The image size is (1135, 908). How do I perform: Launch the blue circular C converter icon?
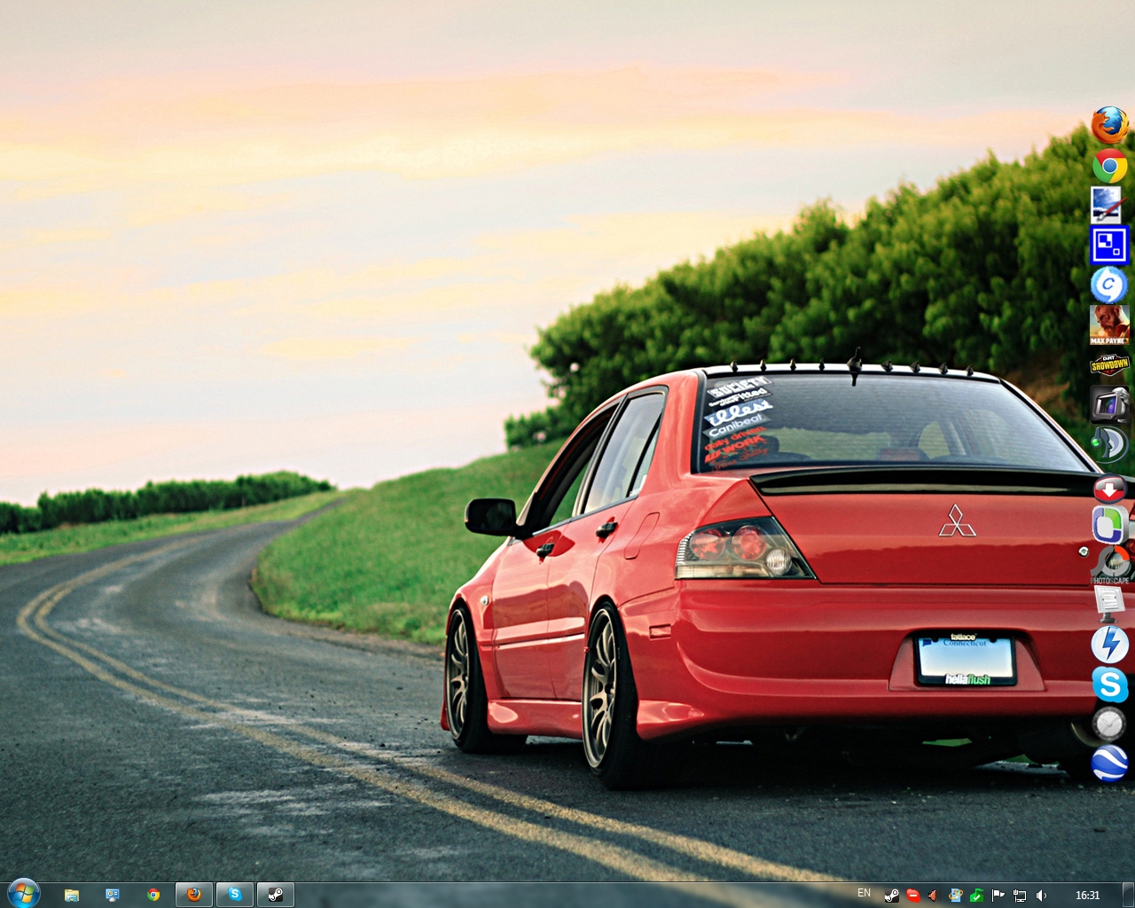1108,286
